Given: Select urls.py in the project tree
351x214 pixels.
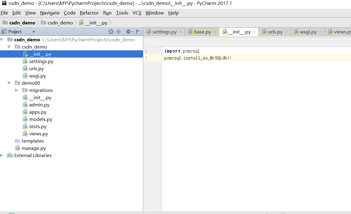Looking at the screenshot, I should 36,68.
